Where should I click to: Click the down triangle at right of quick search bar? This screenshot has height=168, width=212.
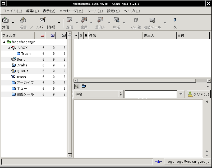[208, 86]
